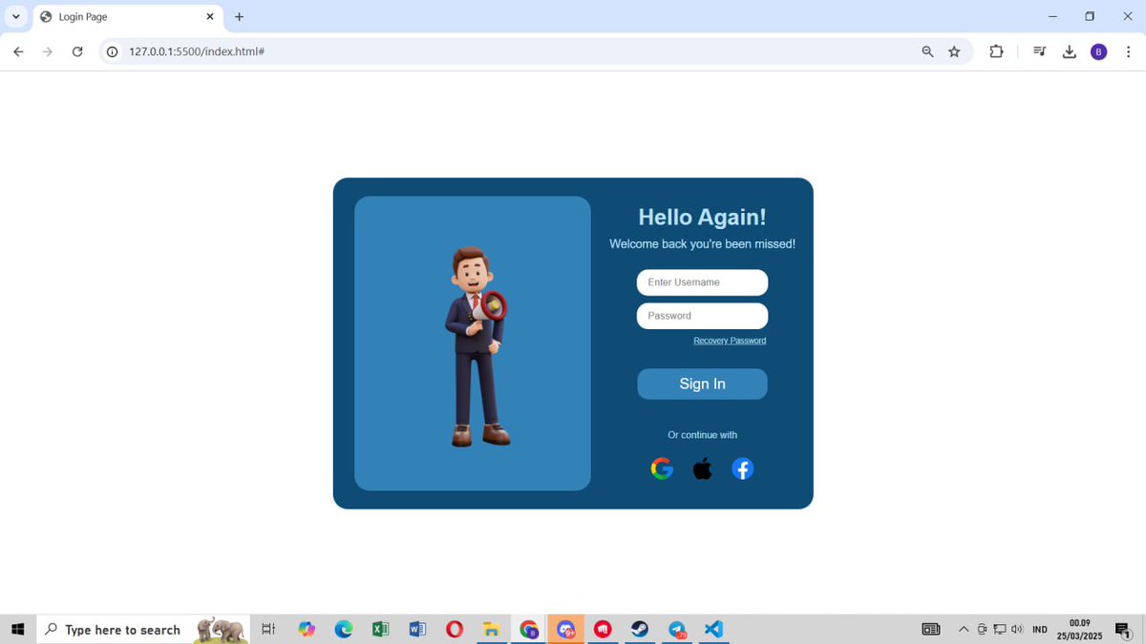Open the Recovery Password link

tap(729, 340)
